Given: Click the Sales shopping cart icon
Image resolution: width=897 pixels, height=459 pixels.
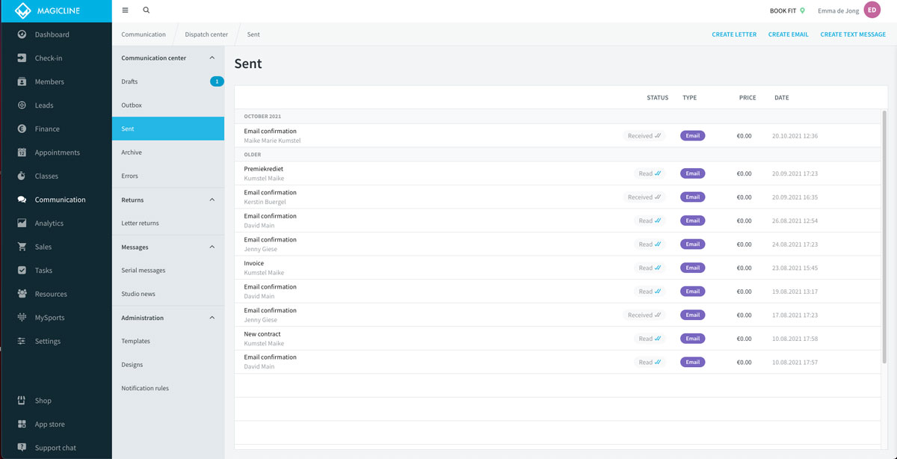Looking at the screenshot, I should coord(22,247).
